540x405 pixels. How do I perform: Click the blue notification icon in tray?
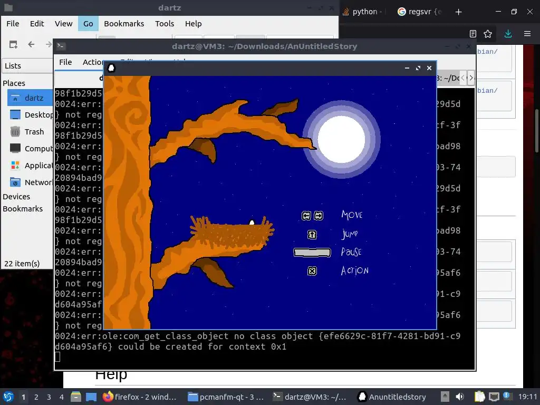(x=506, y=396)
